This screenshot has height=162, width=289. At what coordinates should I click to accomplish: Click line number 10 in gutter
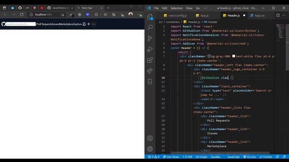(x=163, y=78)
